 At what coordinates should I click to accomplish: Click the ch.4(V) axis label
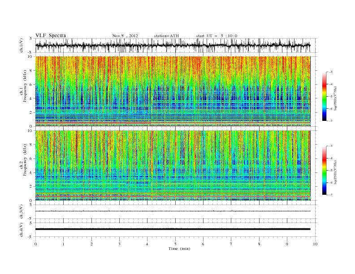22,230
